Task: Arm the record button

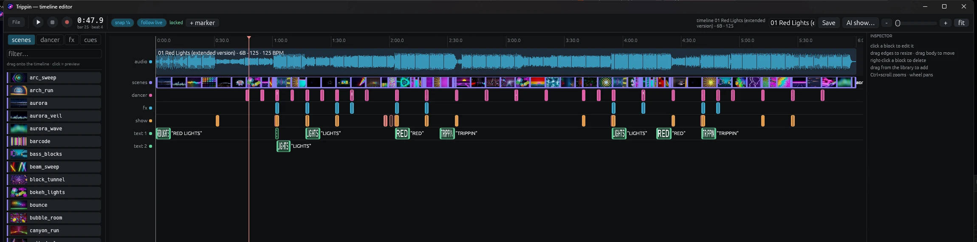Action: [67, 22]
